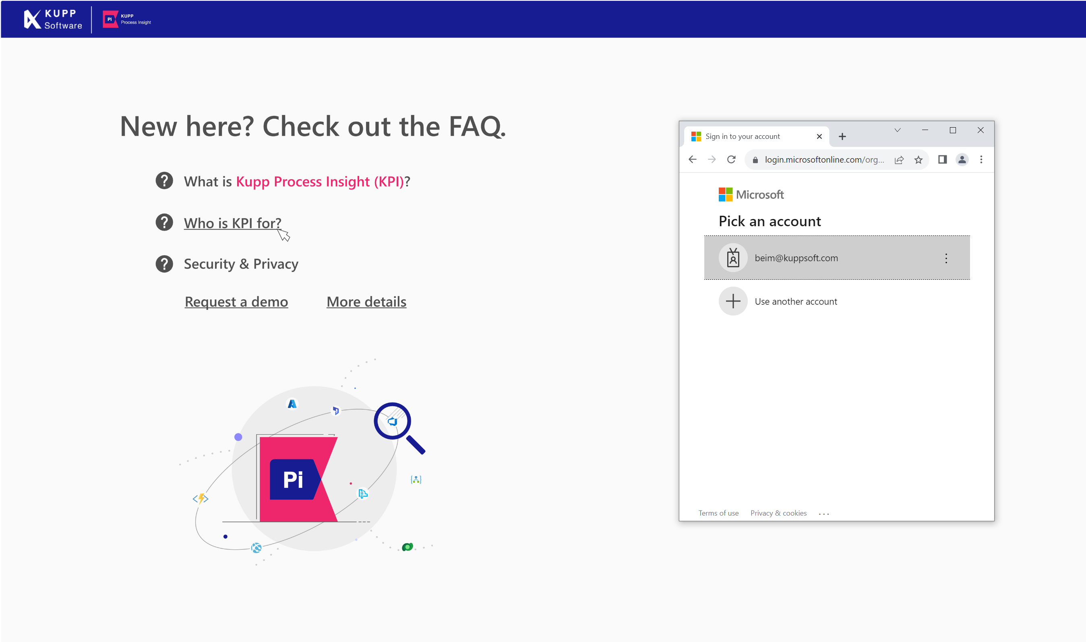The width and height of the screenshot is (1086, 642).
Task: Open What is Kupp Process Insight (KPI) question
Action: coord(297,182)
